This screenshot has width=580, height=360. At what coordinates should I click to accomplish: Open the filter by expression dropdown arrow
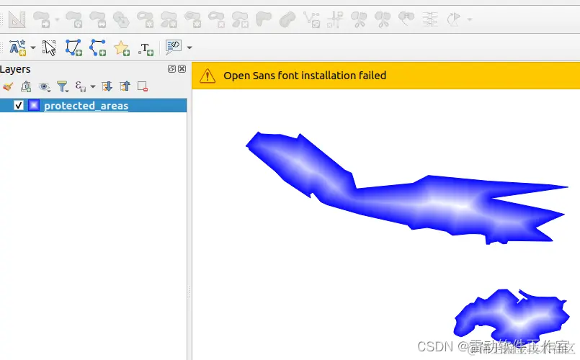pyautogui.click(x=93, y=87)
